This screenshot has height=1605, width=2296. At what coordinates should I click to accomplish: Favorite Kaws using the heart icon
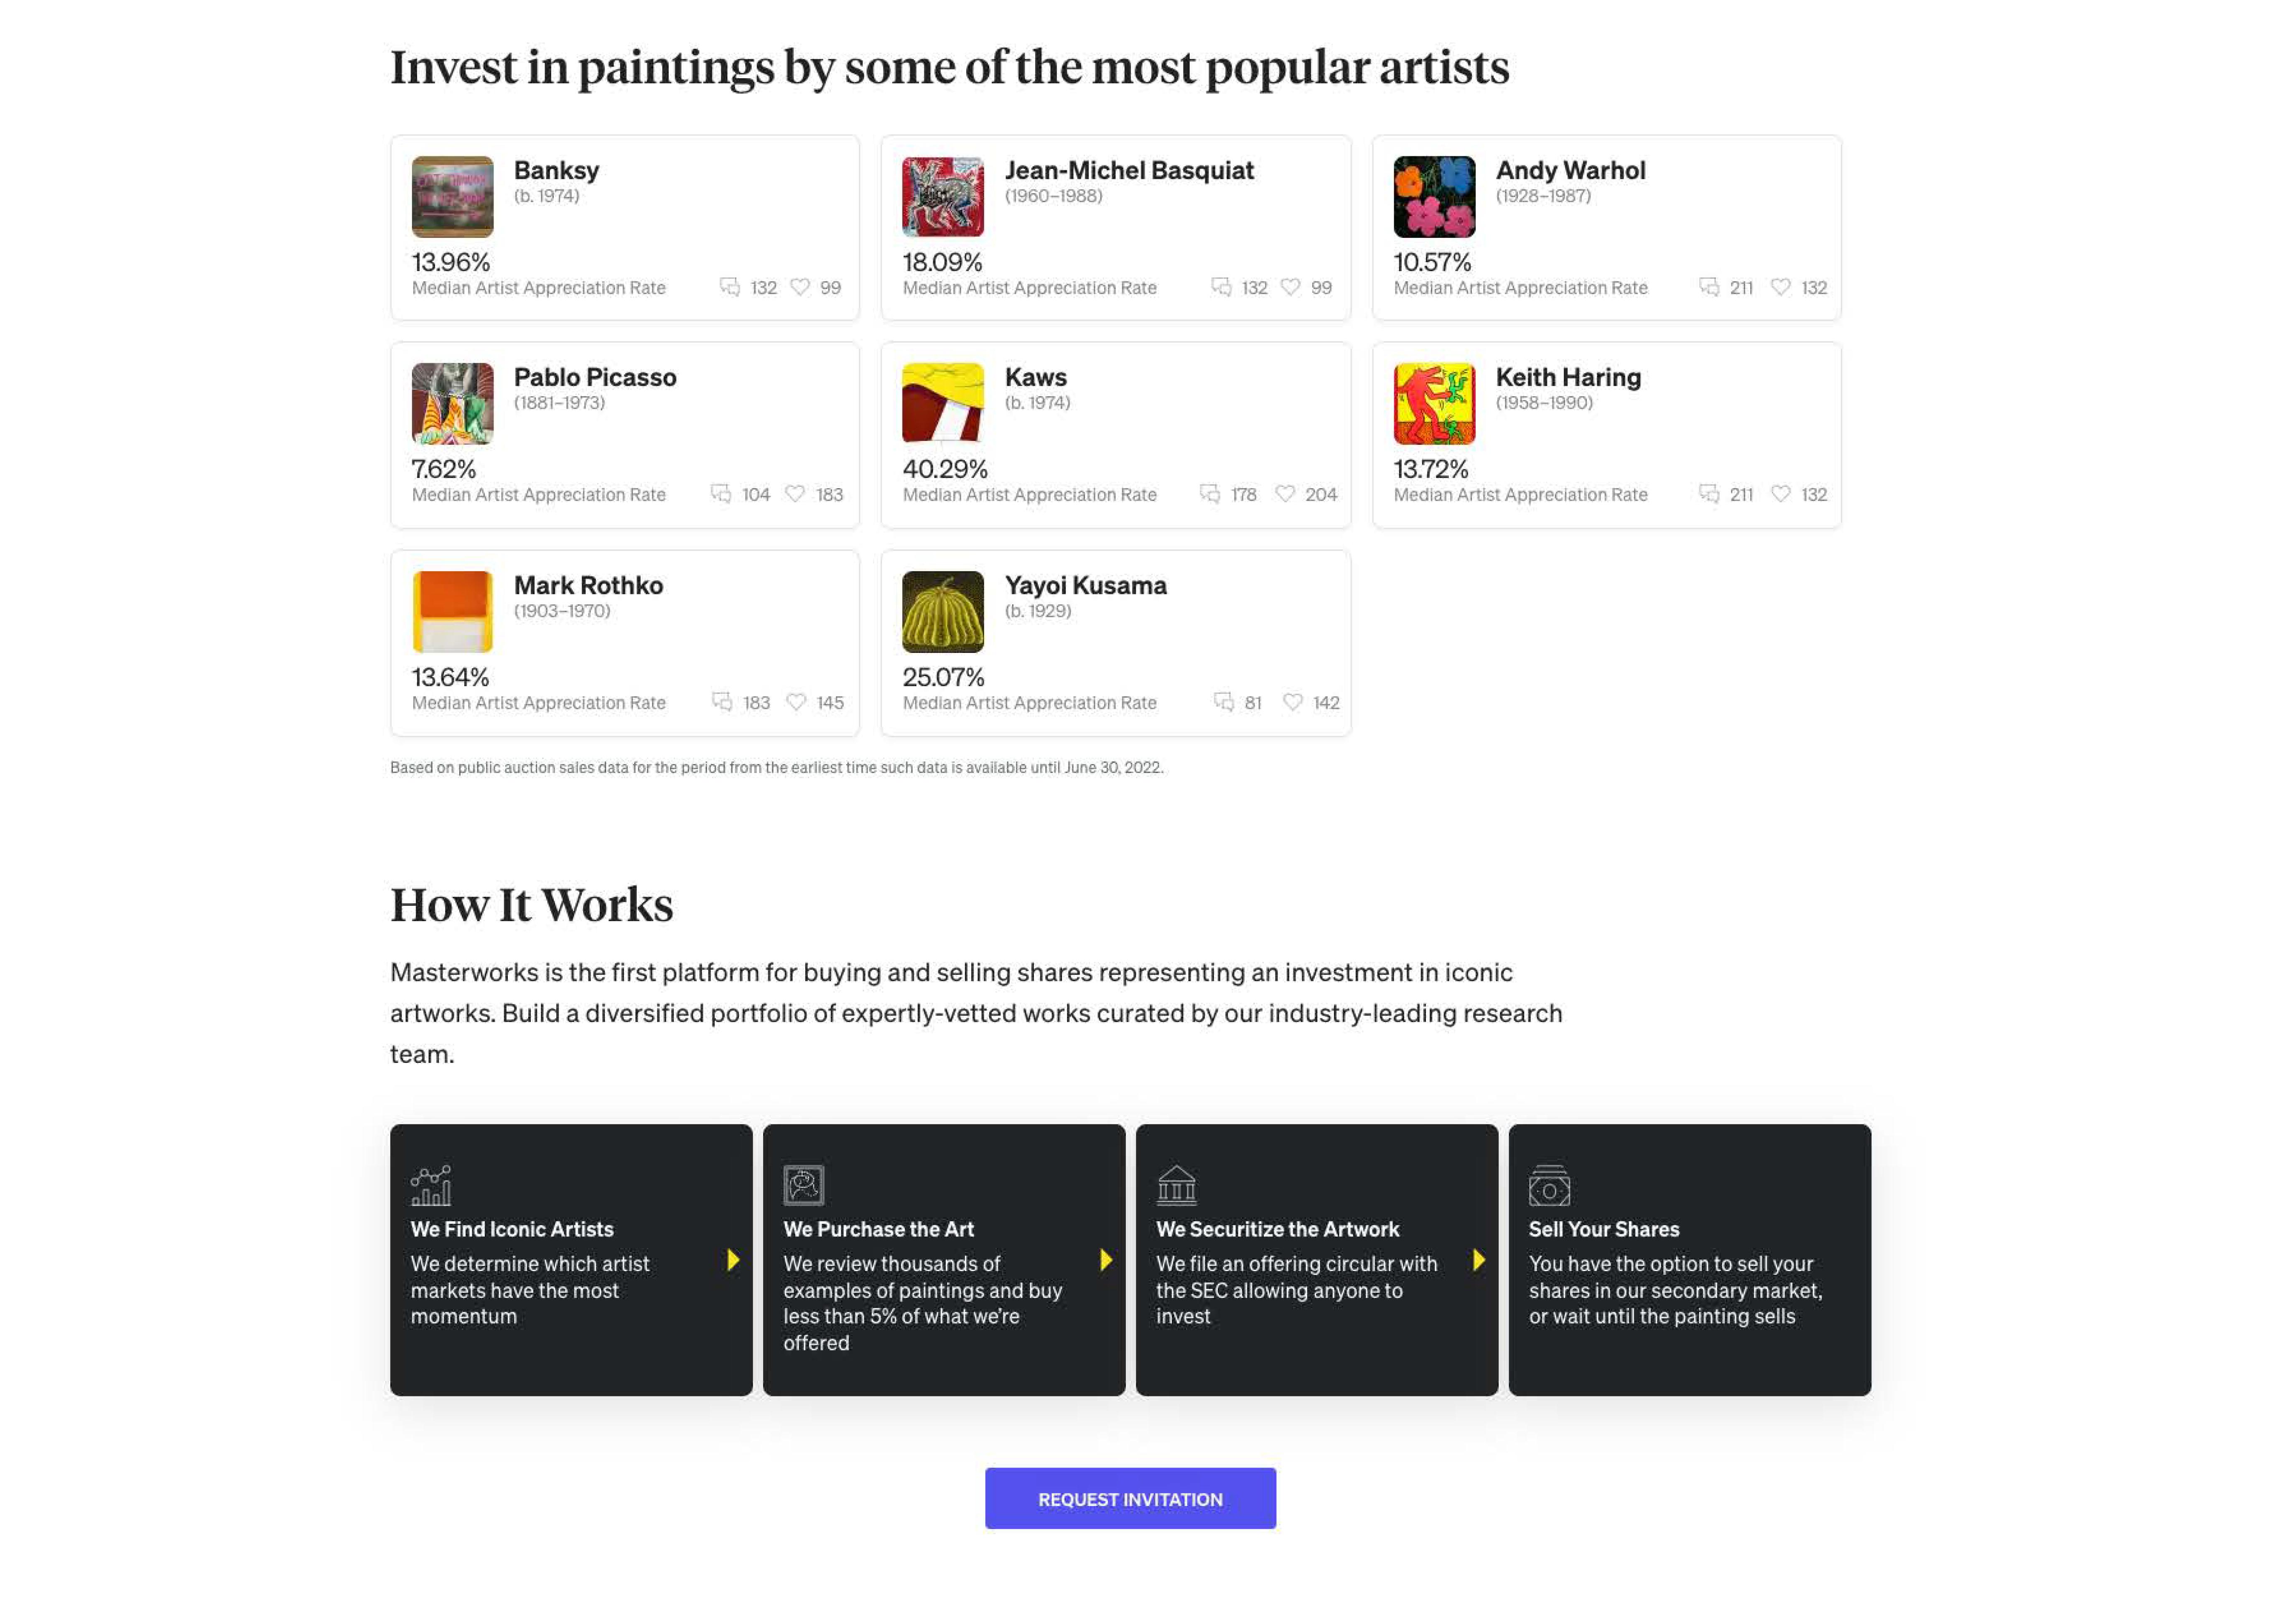tap(1285, 494)
